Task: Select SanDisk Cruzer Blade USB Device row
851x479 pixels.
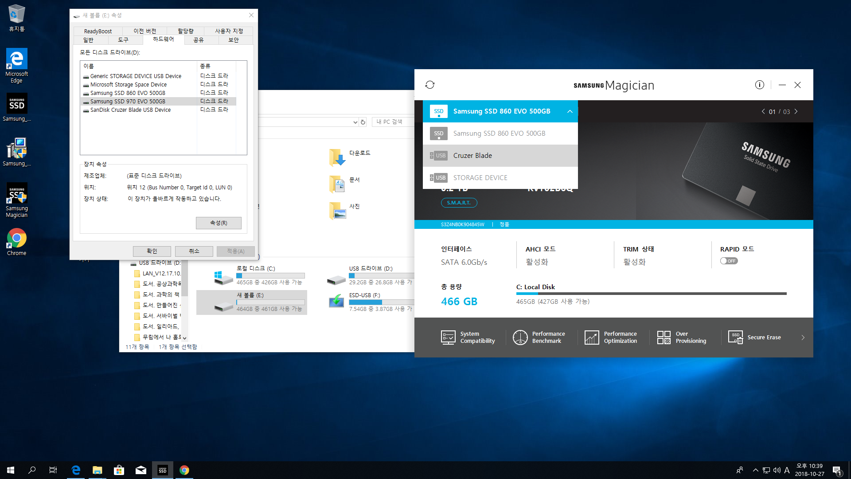Action: pos(158,110)
